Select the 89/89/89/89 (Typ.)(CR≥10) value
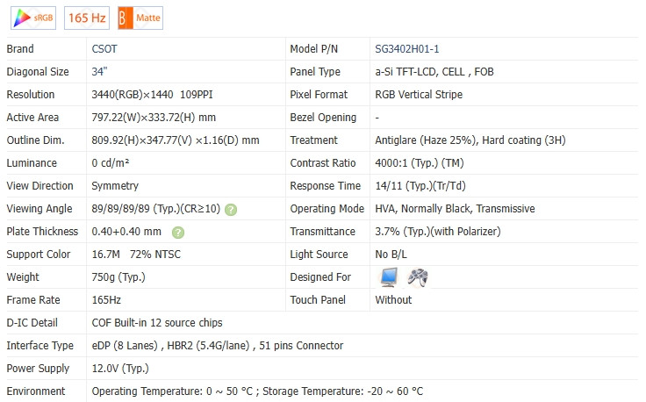Screen dimensions: 646x402 (156, 209)
